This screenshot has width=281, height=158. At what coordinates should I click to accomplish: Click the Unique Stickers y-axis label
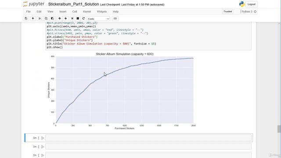(x=49, y=90)
